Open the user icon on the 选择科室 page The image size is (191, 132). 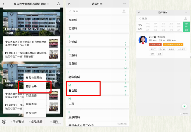click(124, 11)
